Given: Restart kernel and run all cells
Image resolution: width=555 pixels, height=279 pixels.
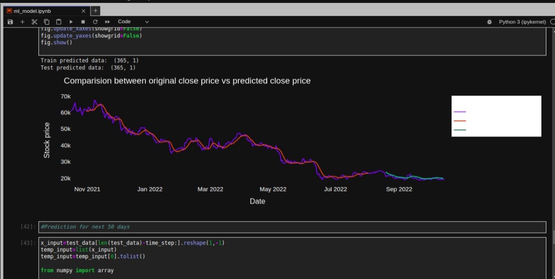Looking at the screenshot, I should pos(108,22).
